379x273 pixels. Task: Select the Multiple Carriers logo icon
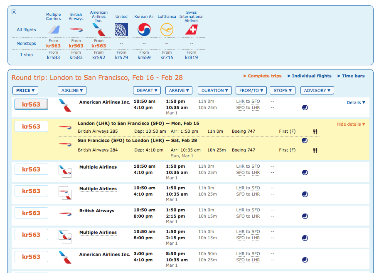point(54,30)
